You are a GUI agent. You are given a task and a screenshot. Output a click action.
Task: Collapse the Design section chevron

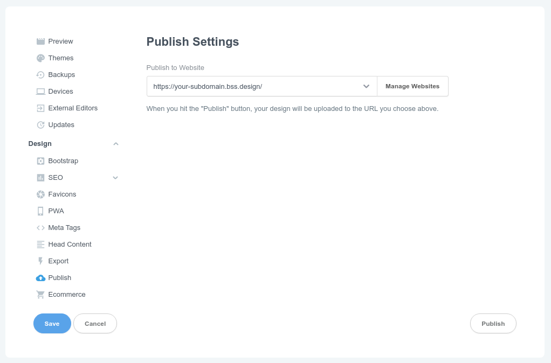115,144
